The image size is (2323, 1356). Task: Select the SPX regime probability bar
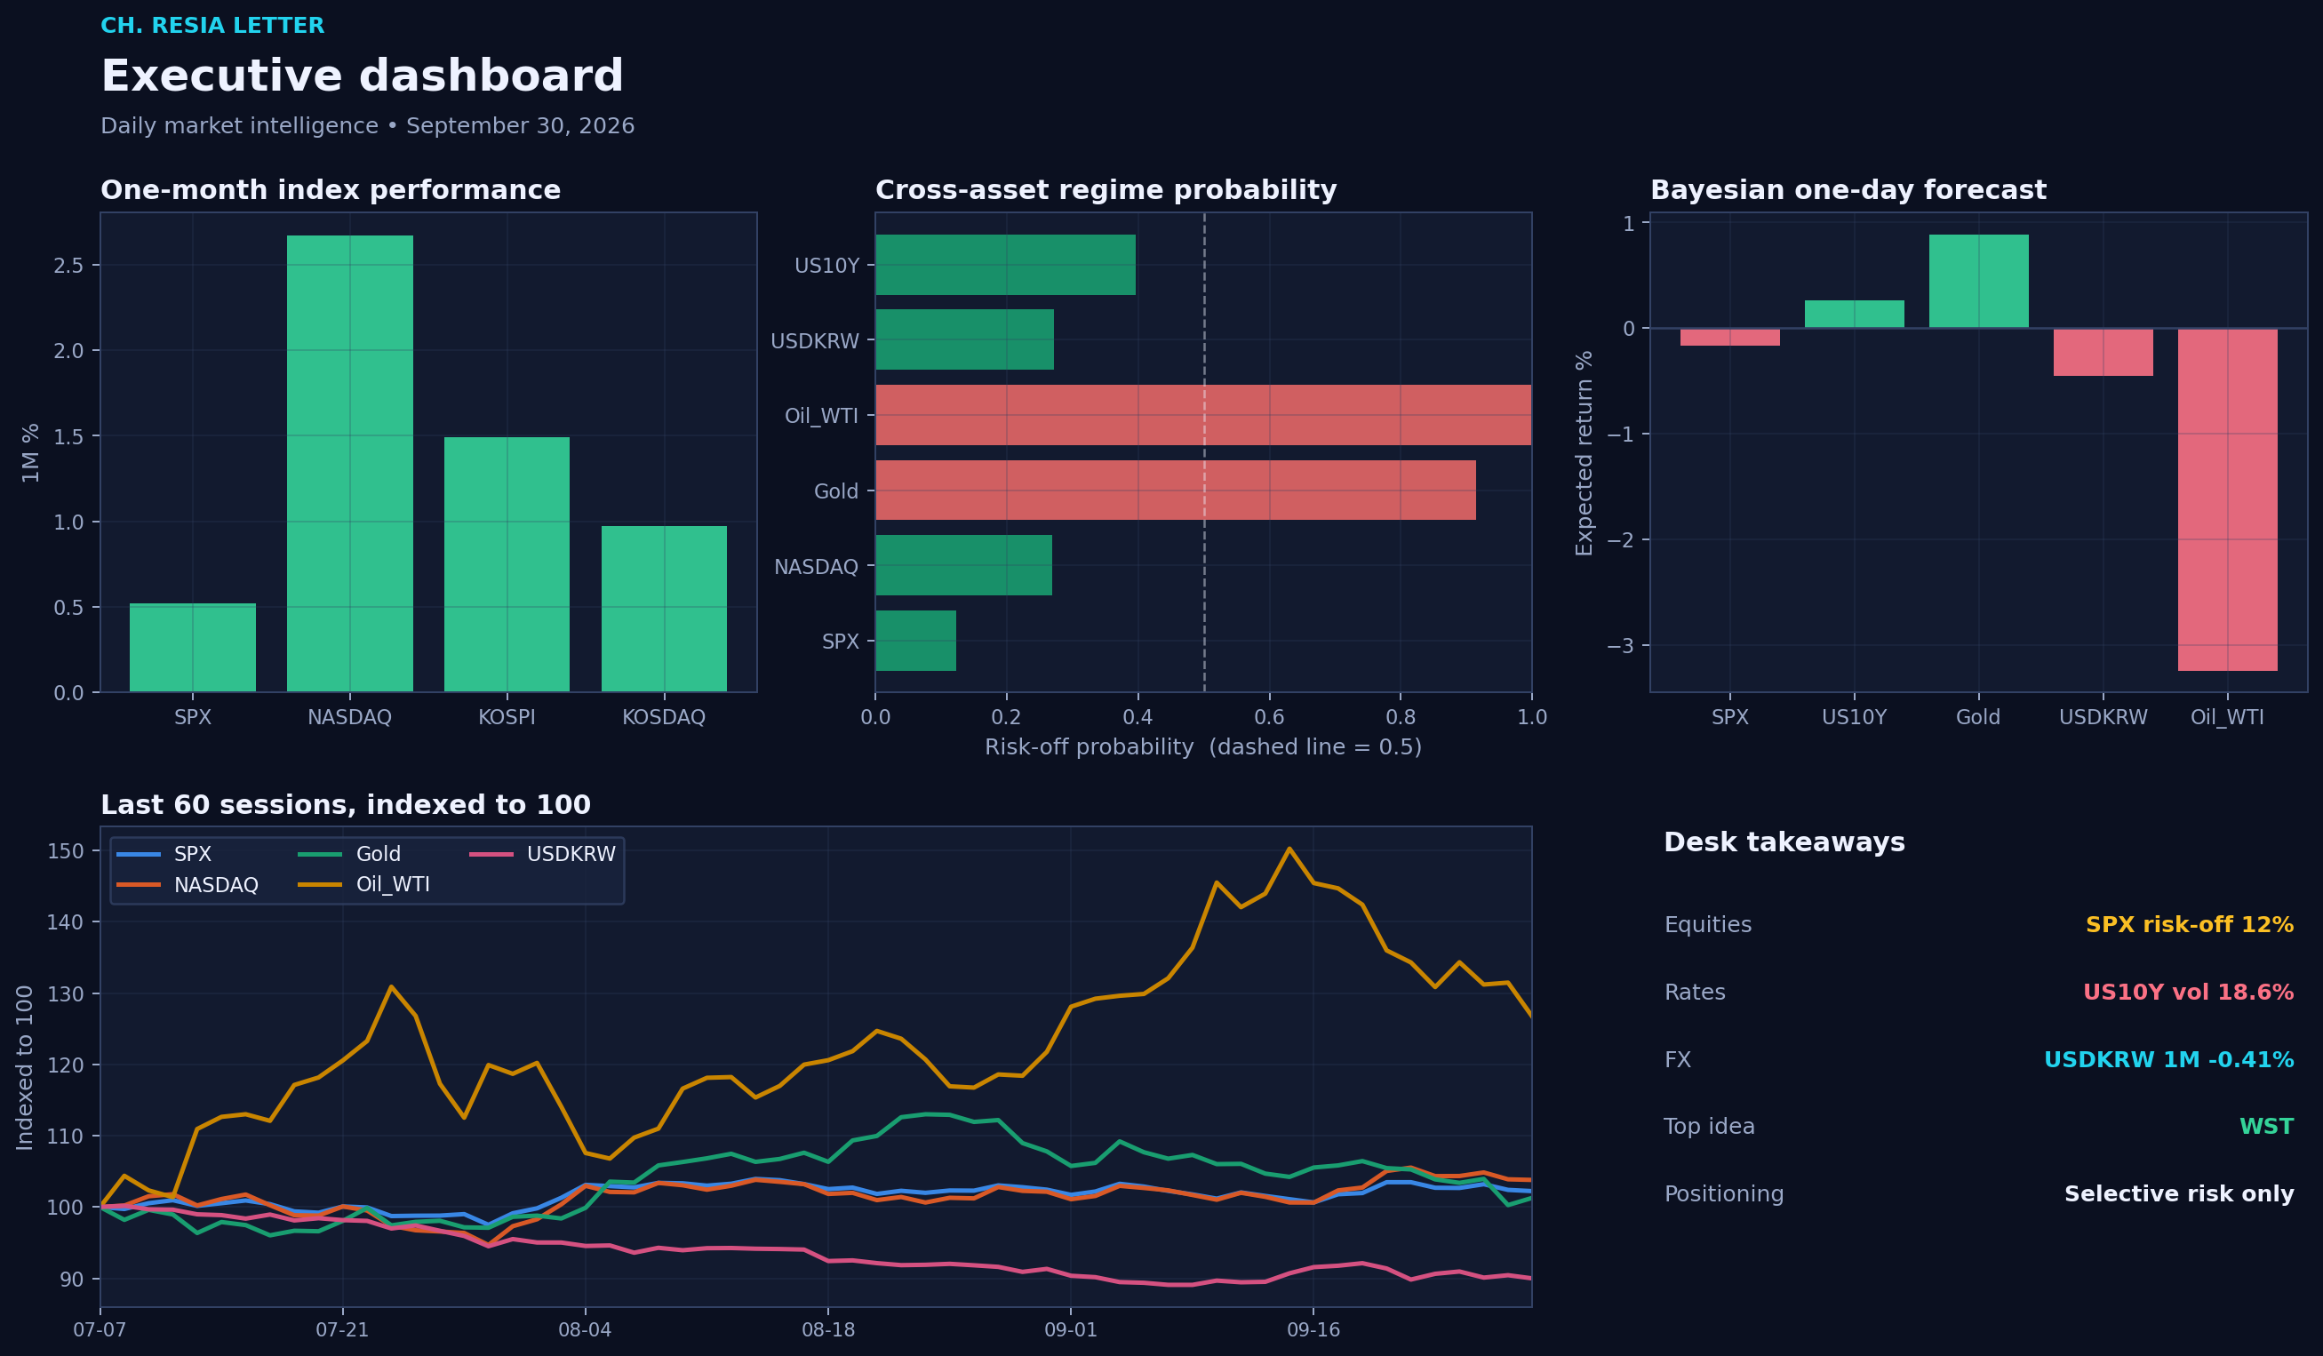pyautogui.click(x=915, y=641)
